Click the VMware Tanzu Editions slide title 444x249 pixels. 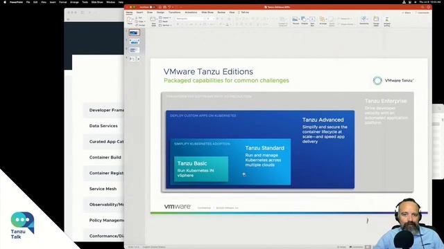click(x=208, y=72)
